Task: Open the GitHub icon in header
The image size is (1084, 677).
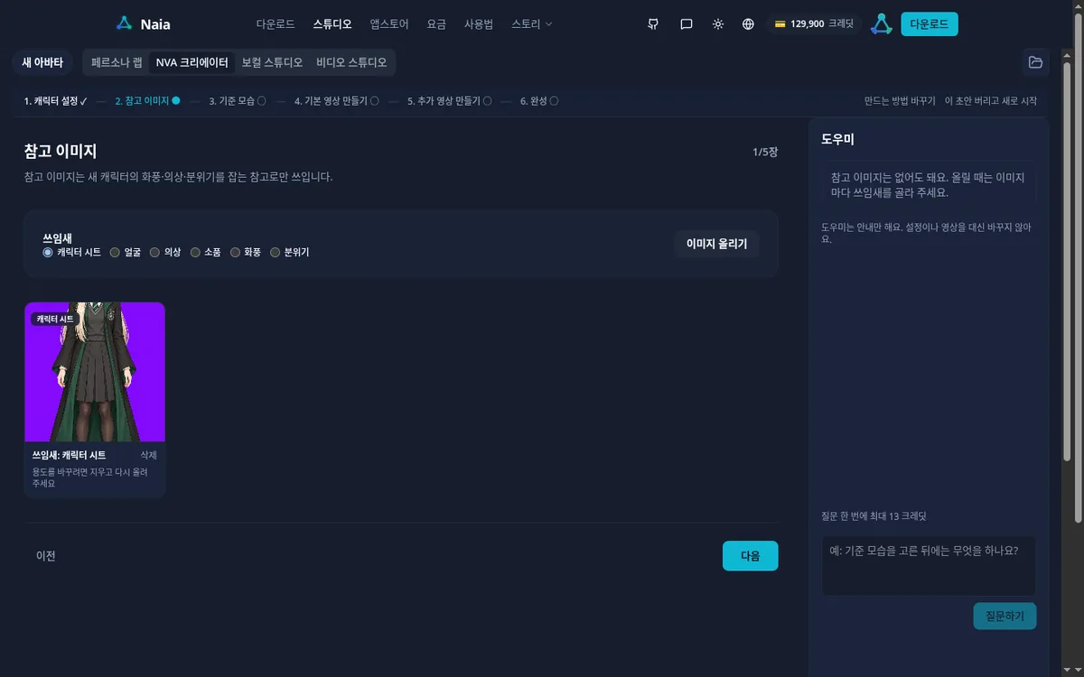Action: coord(653,24)
